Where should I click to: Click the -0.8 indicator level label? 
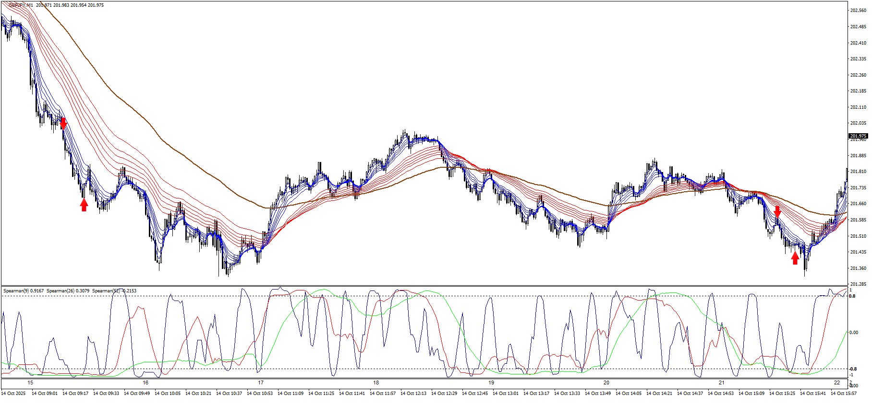pyautogui.click(x=853, y=369)
